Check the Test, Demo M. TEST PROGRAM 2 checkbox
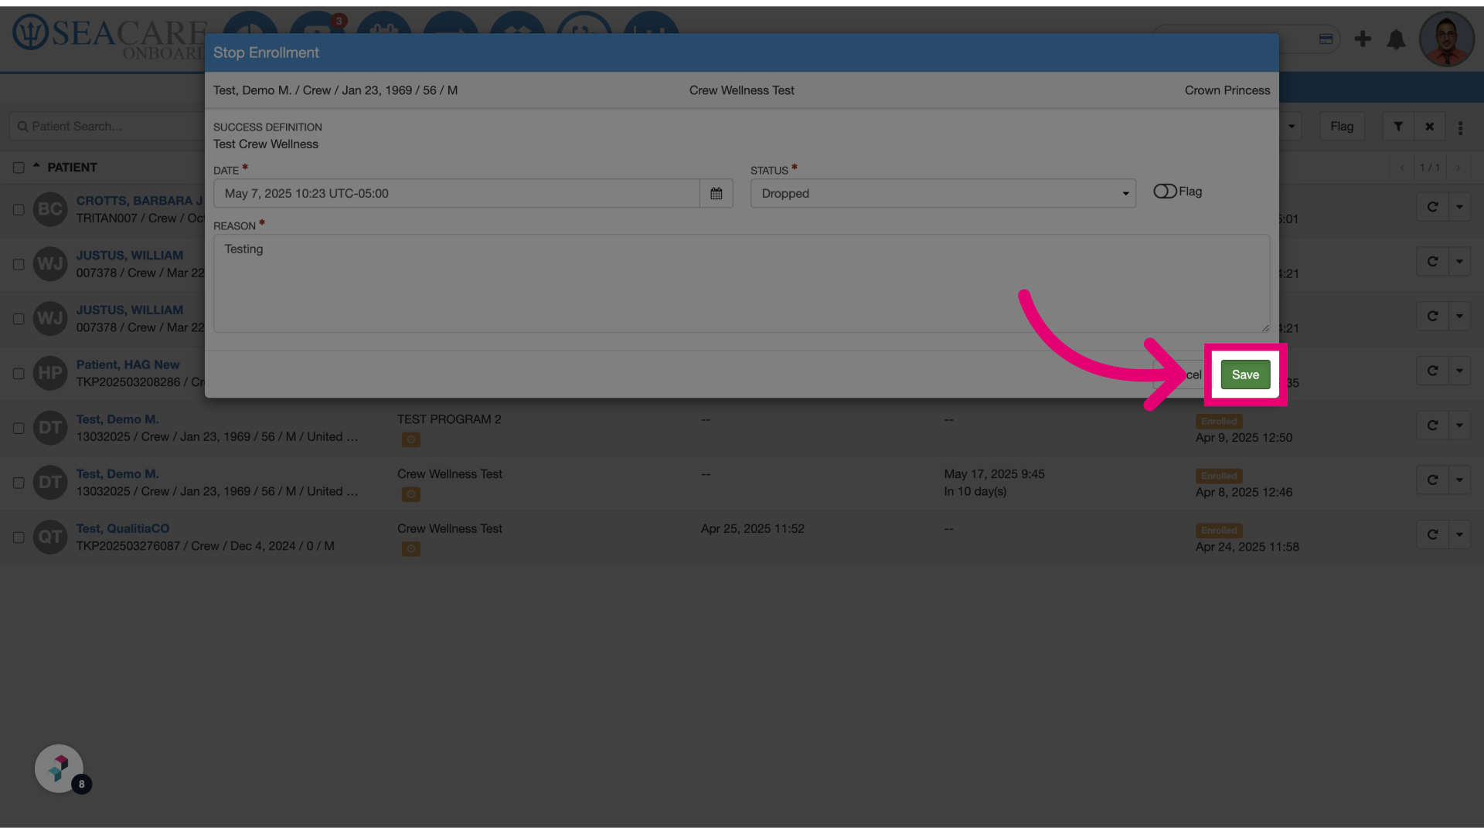 coord(19,429)
